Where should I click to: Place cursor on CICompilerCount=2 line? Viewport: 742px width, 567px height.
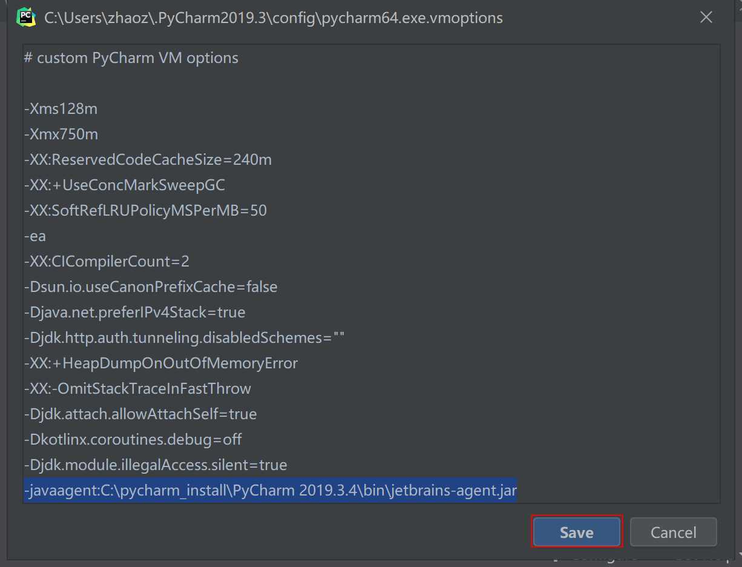(107, 262)
